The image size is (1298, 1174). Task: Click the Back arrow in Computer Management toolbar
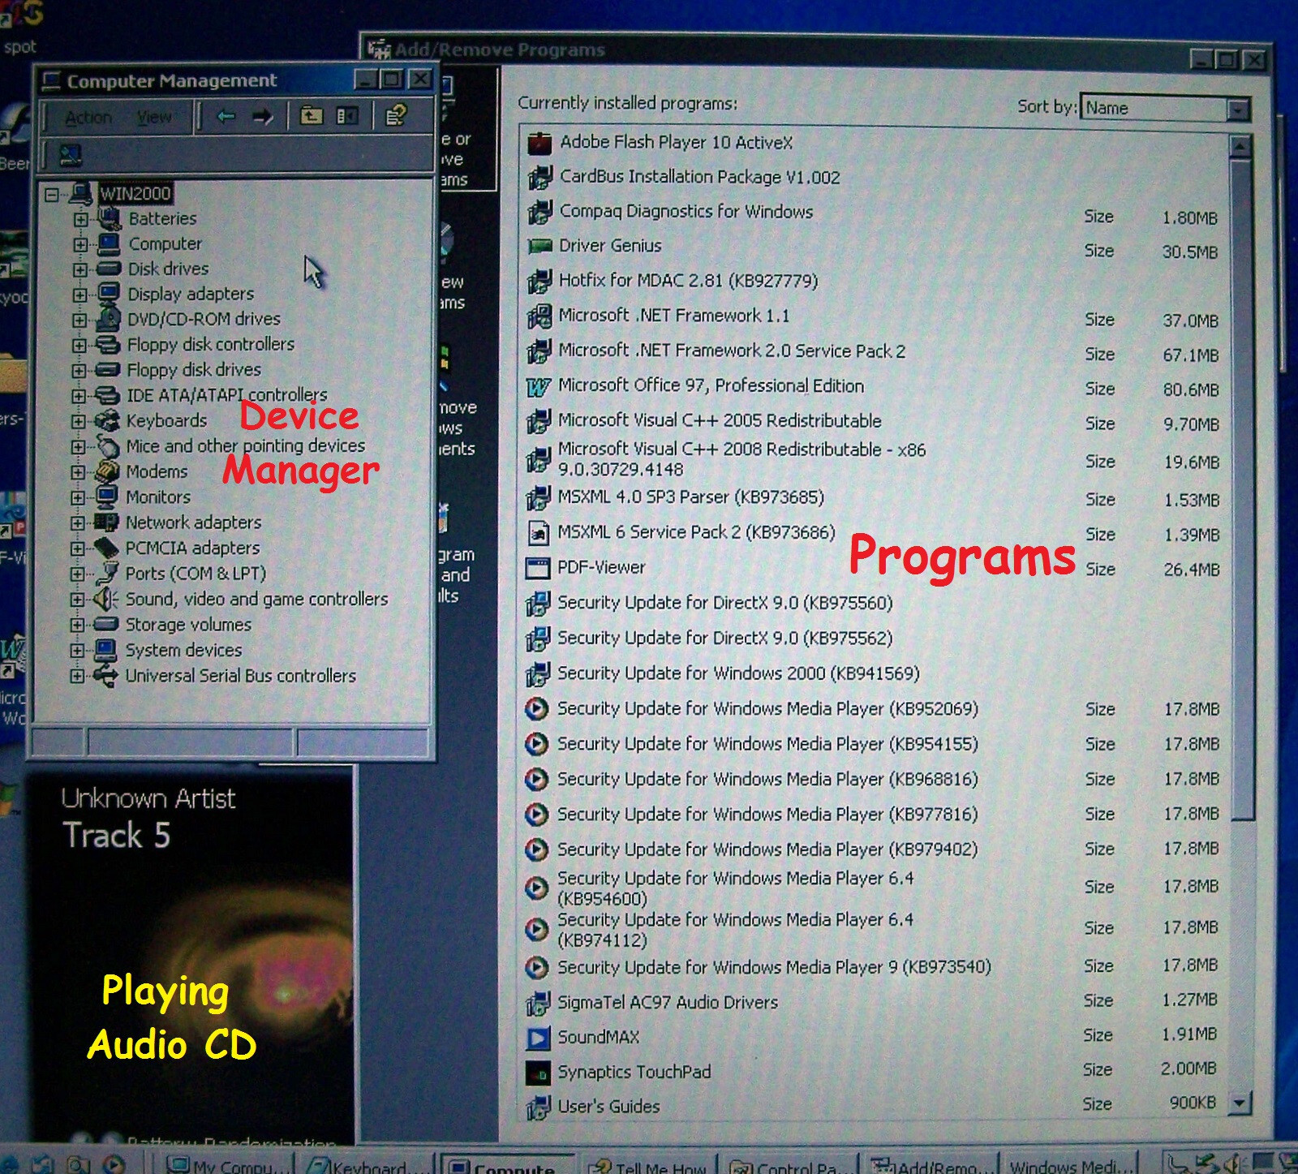pyautogui.click(x=226, y=117)
